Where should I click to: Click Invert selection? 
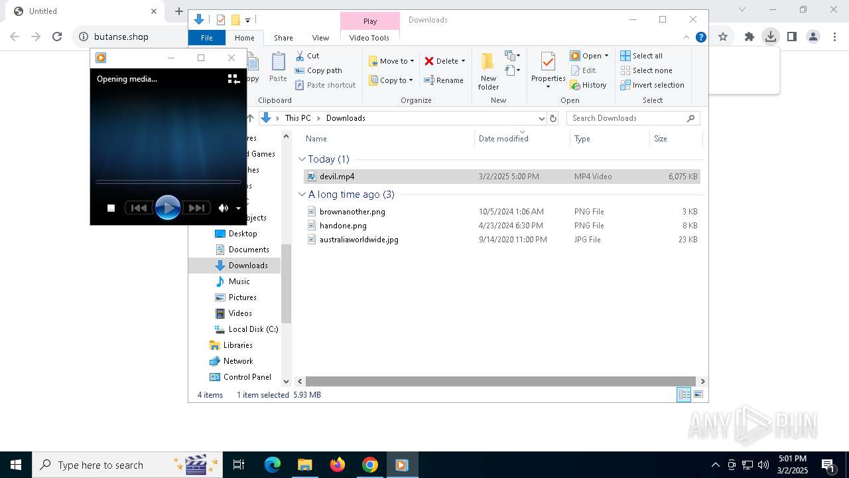pyautogui.click(x=652, y=85)
